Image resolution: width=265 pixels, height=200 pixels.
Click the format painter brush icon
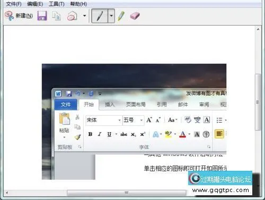[77, 137]
